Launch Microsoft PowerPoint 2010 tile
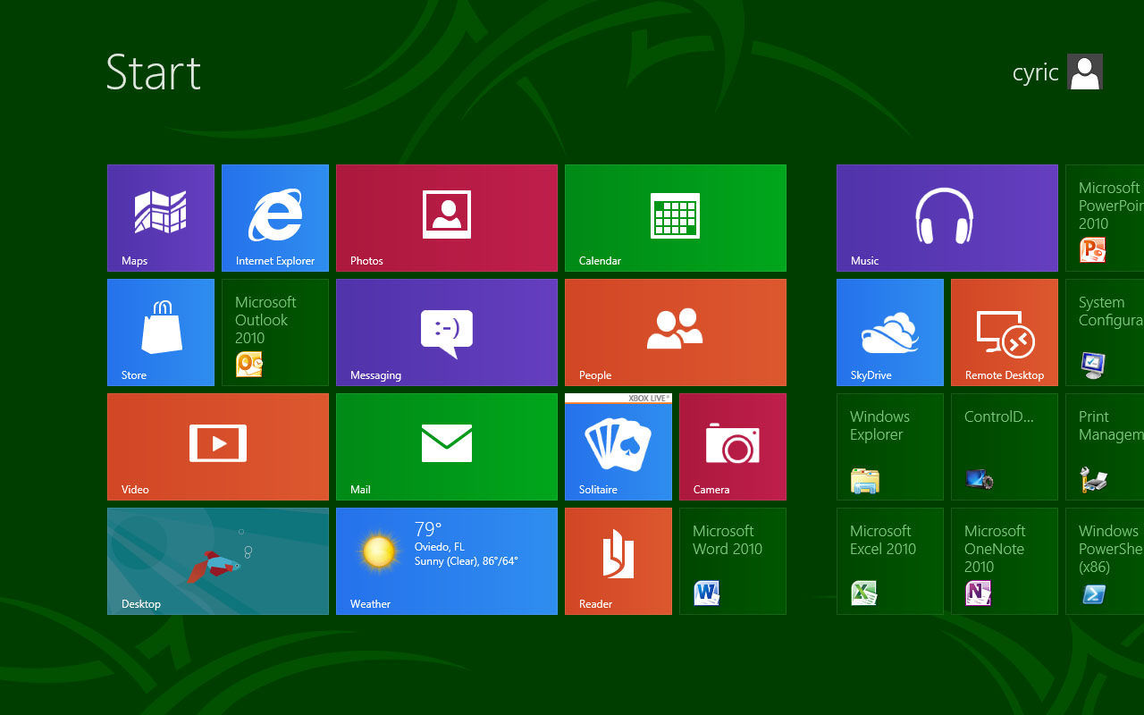Image resolution: width=1144 pixels, height=715 pixels. tap(1105, 218)
